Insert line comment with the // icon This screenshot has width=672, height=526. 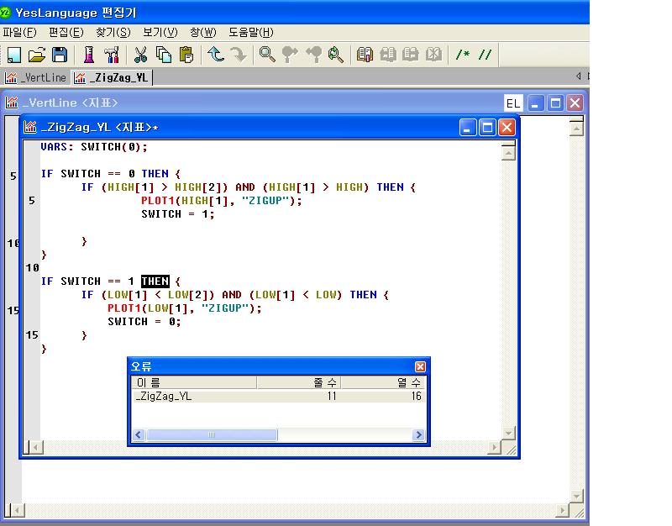pyautogui.click(x=485, y=55)
